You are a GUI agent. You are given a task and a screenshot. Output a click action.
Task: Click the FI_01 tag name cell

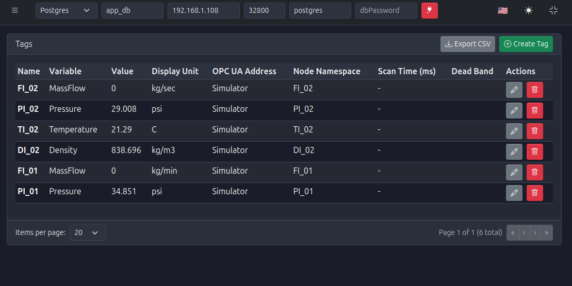28,171
